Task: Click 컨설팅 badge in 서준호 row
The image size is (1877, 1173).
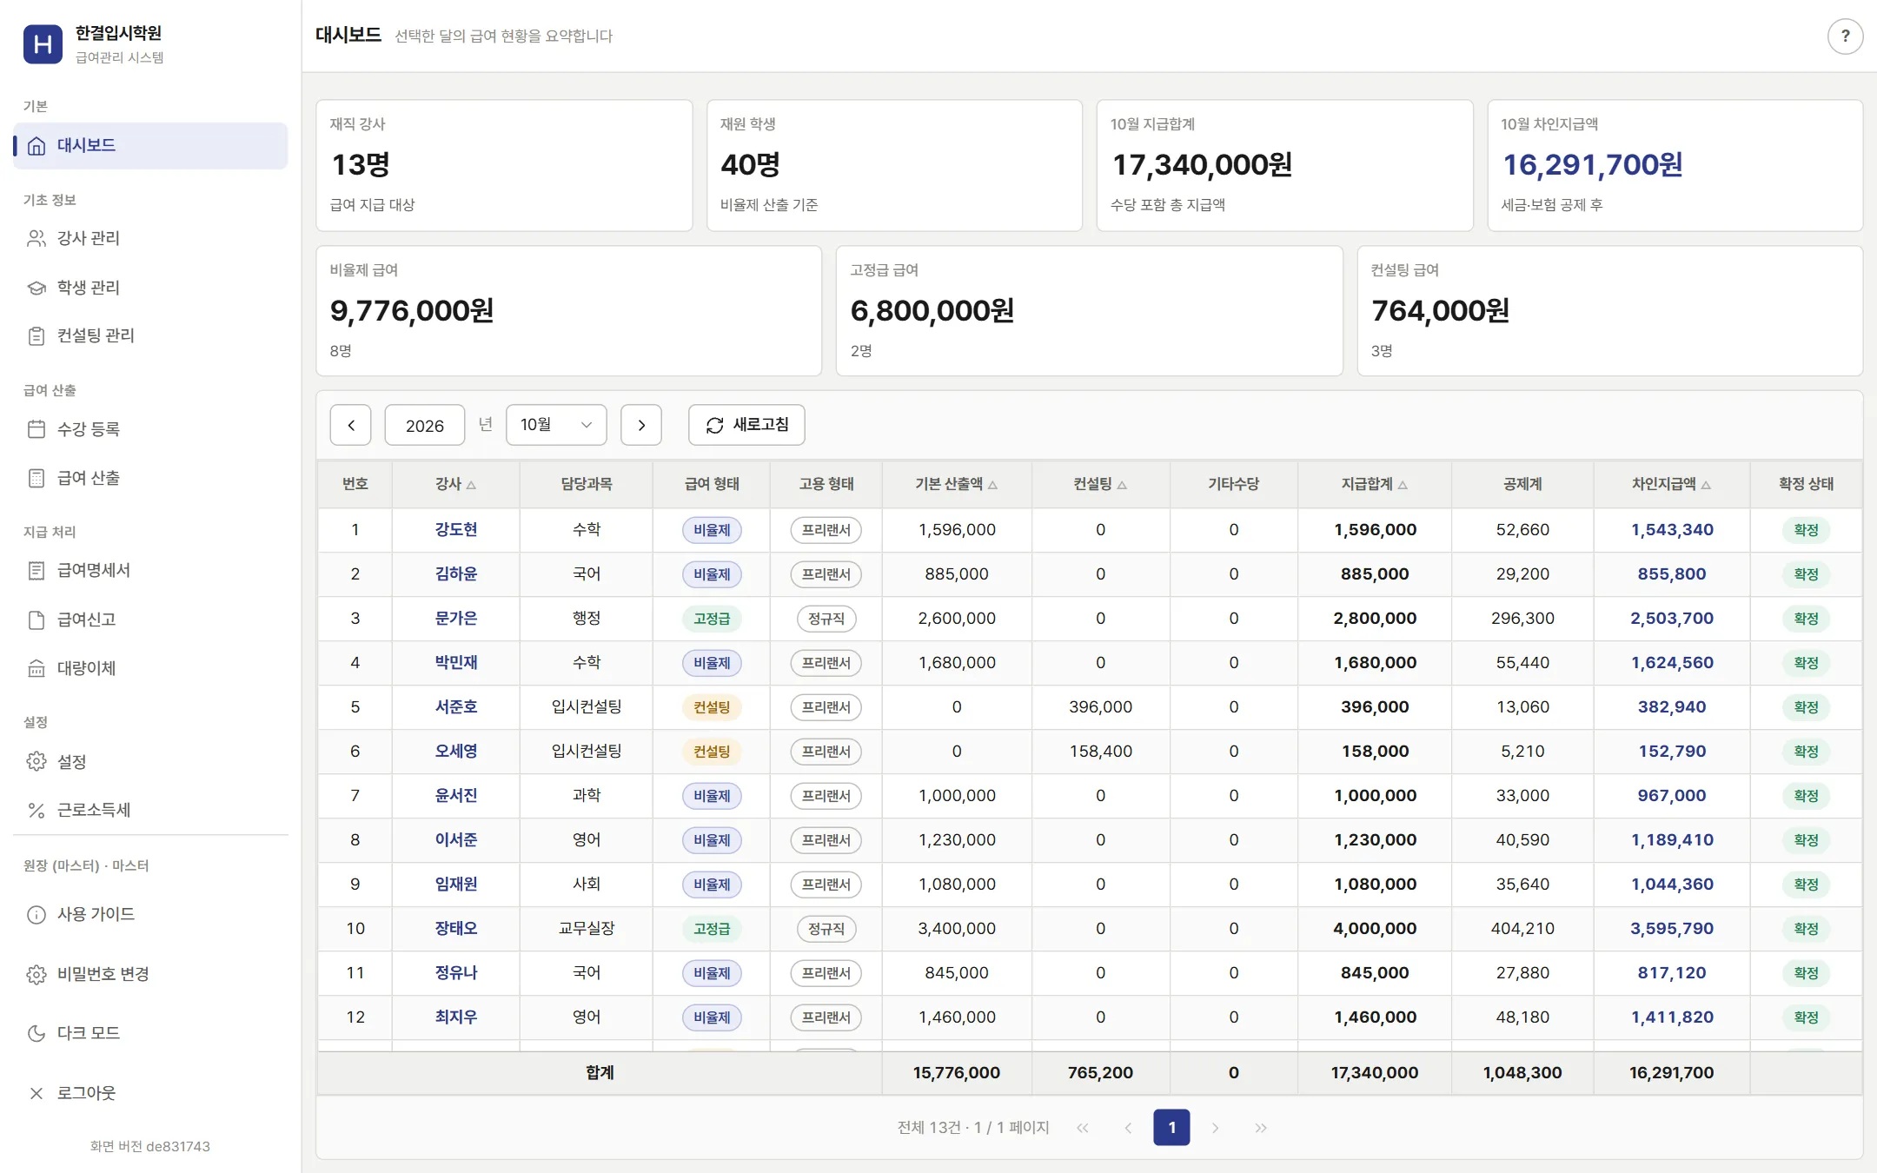Action: 712,707
